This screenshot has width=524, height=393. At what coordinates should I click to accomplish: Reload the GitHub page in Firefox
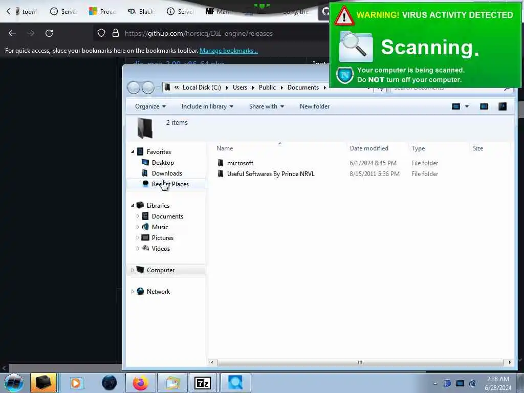pyautogui.click(x=49, y=33)
